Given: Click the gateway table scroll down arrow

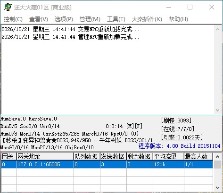Looking at the screenshot, I should (217, 187).
